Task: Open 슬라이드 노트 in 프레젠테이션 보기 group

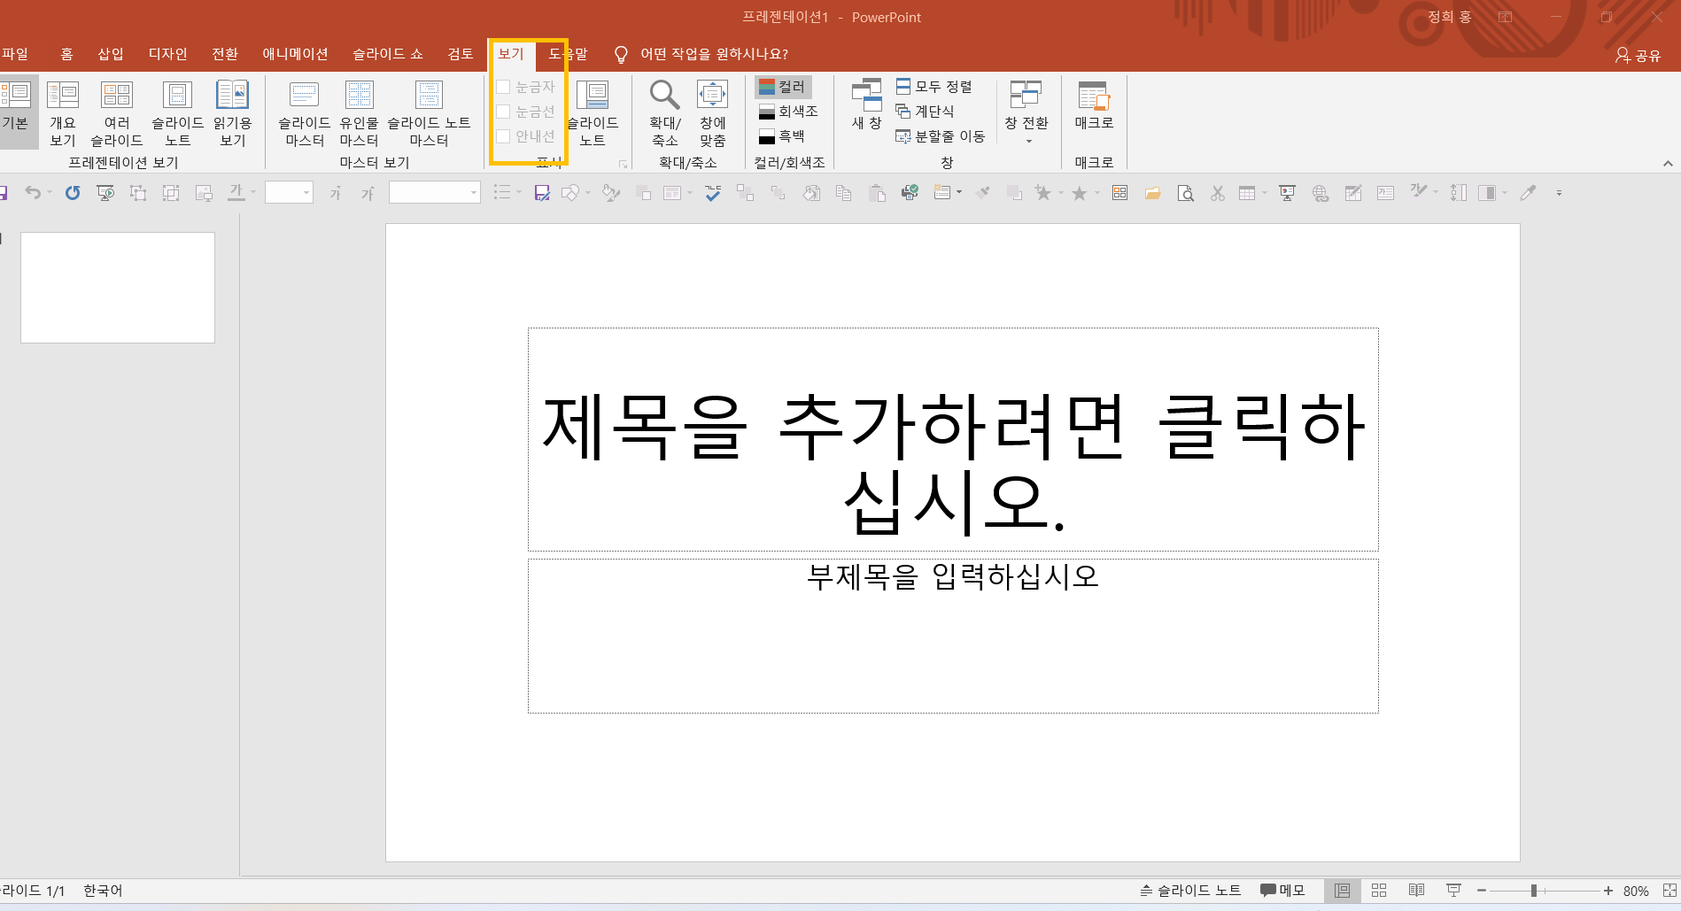Action: [x=177, y=113]
